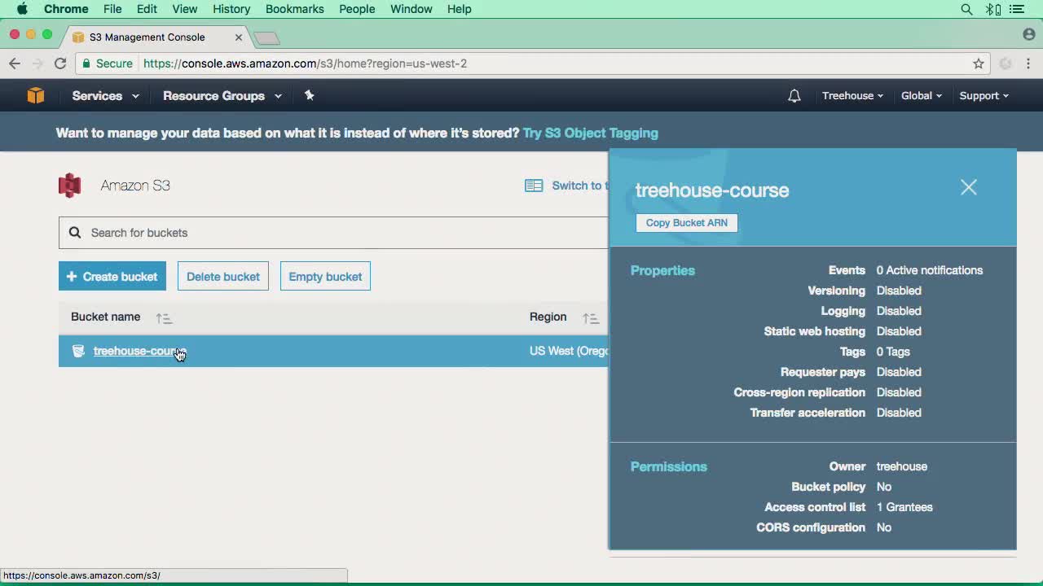
Task: Open the Treehouse account dropdown
Action: (852, 96)
